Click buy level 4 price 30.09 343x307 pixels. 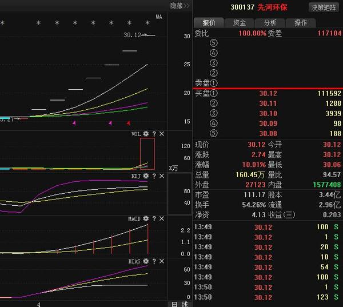pos(268,123)
